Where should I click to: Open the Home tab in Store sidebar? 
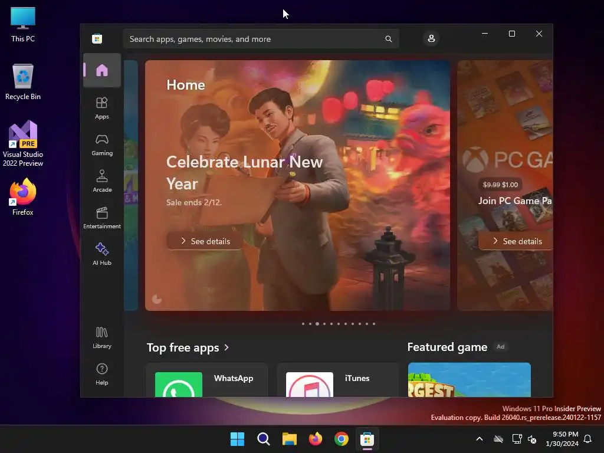point(102,71)
